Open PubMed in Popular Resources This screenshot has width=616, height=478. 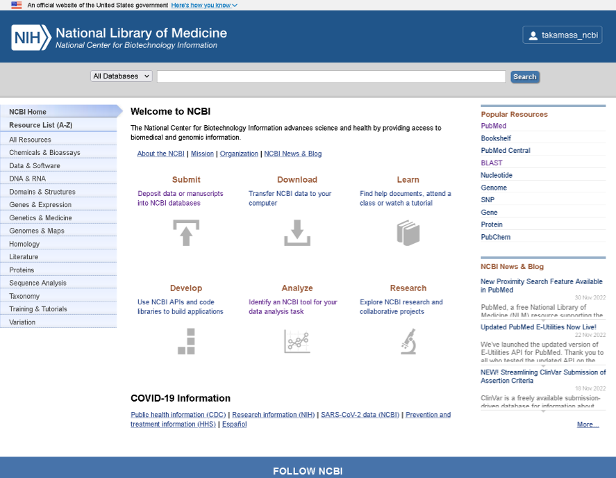(x=494, y=126)
